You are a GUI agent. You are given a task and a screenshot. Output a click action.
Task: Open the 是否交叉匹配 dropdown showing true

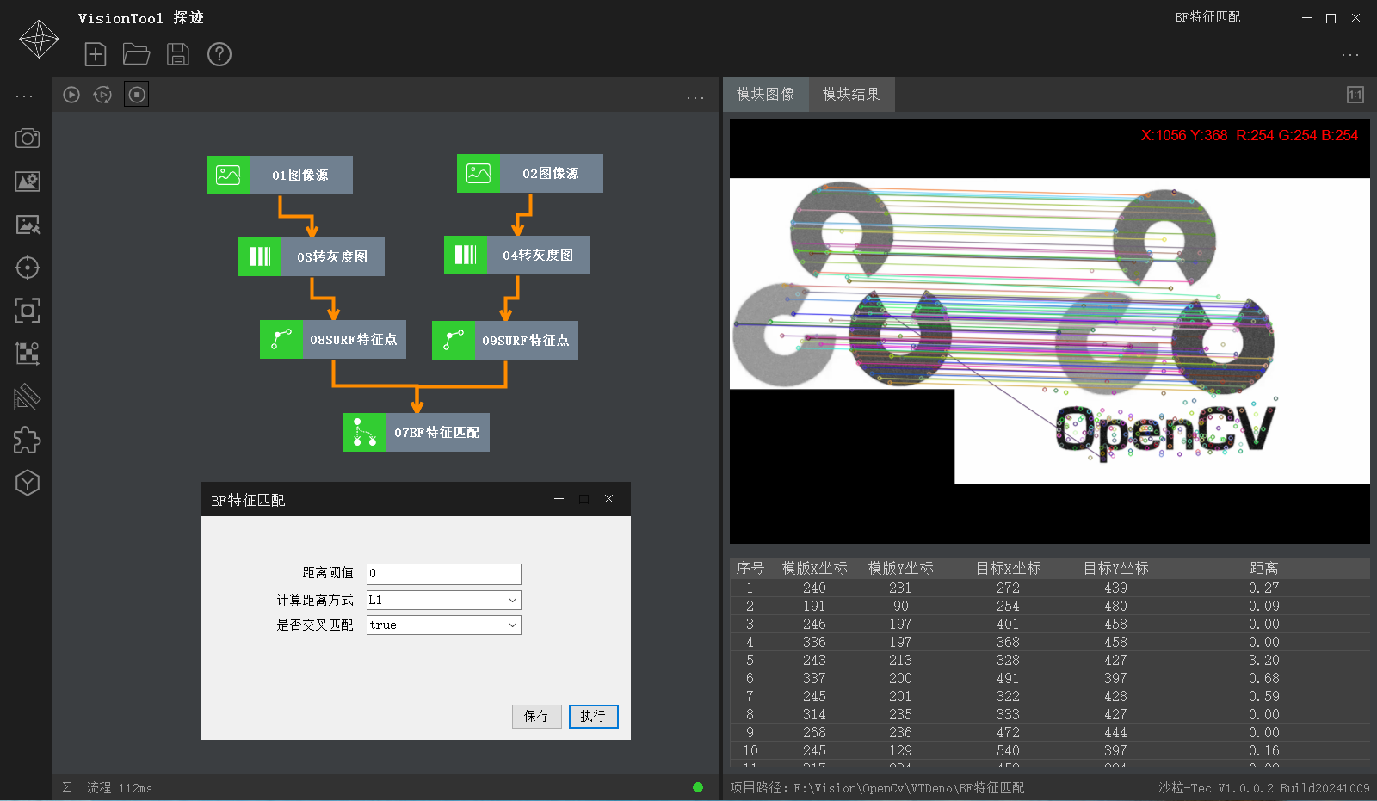tap(444, 625)
